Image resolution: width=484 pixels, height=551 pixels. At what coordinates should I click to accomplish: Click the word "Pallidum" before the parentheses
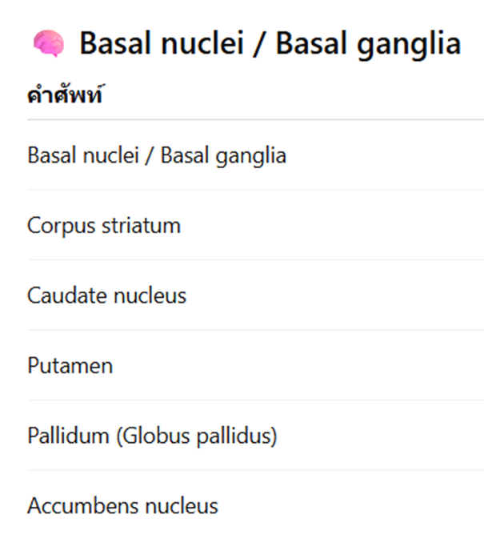point(66,436)
